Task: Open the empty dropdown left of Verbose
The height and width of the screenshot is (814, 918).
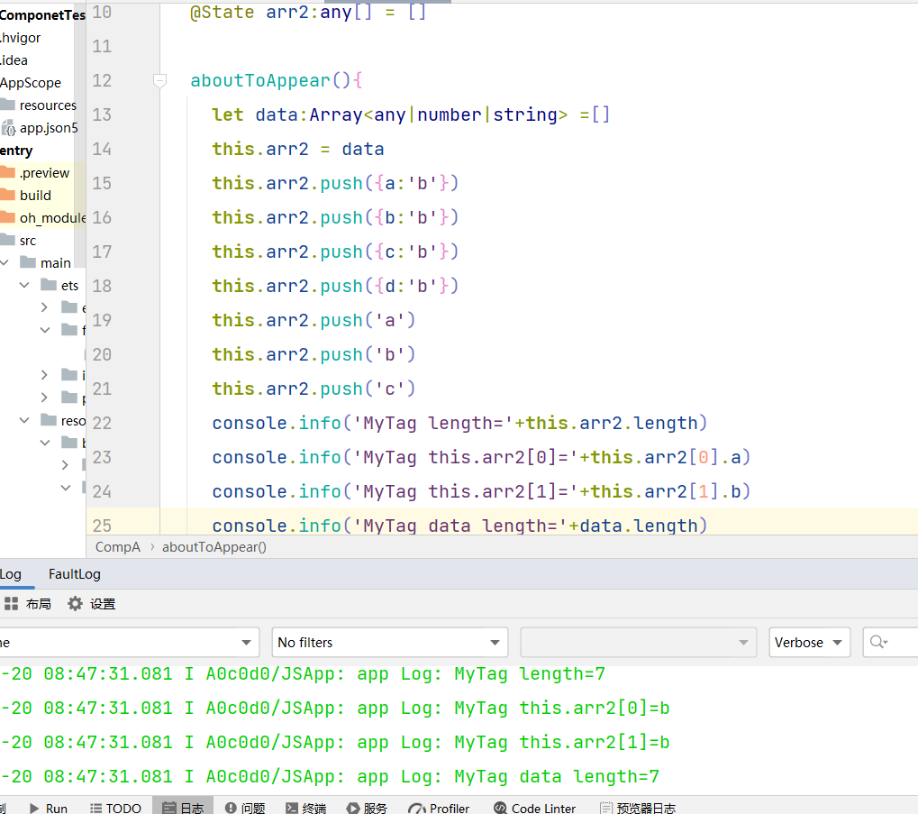Action: [638, 643]
